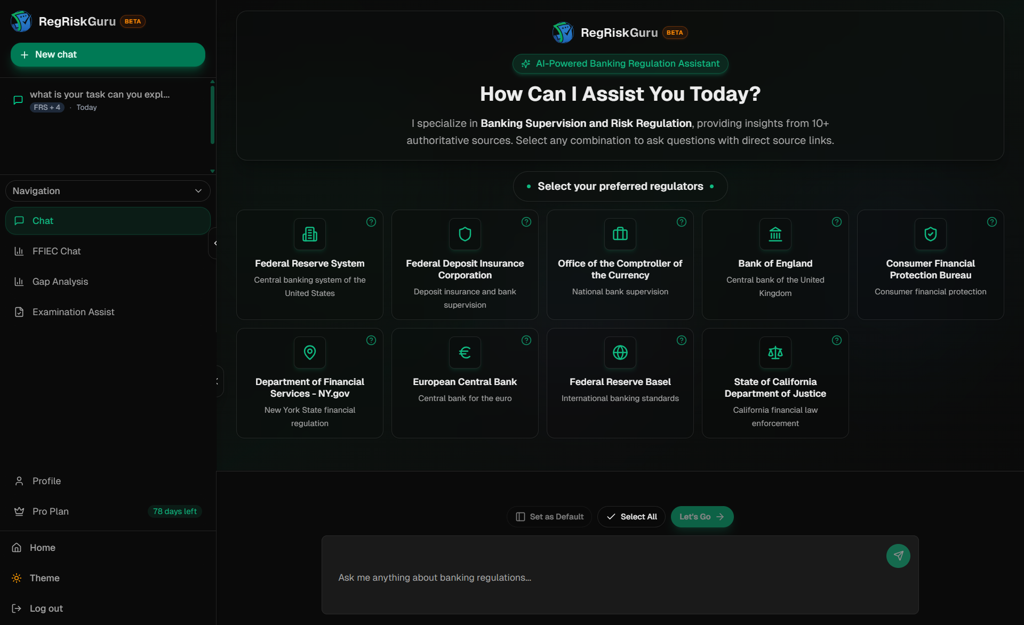
Task: Expand the hidden panel chevron on the sidebar edge
Action: [217, 381]
